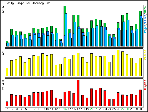Click day label '22' on the x-axis
Image resolution: width=148 pixels, height=112 pixels.
point(101,109)
